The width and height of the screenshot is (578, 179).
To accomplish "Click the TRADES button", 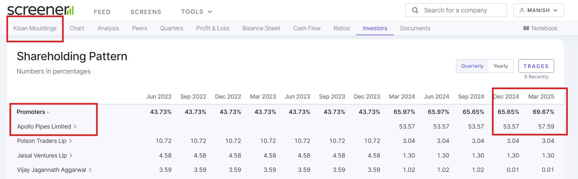I will pyautogui.click(x=536, y=66).
